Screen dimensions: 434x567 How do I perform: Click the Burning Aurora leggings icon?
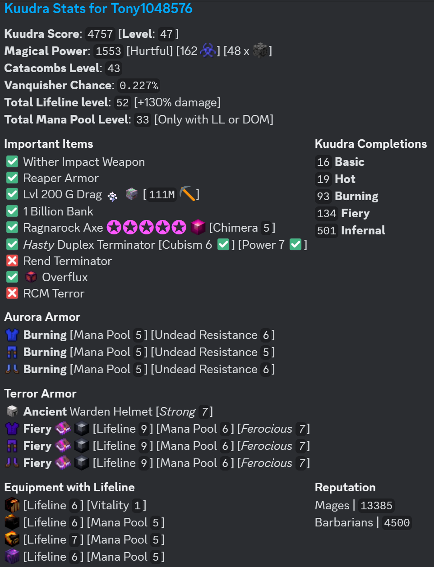click(12, 352)
